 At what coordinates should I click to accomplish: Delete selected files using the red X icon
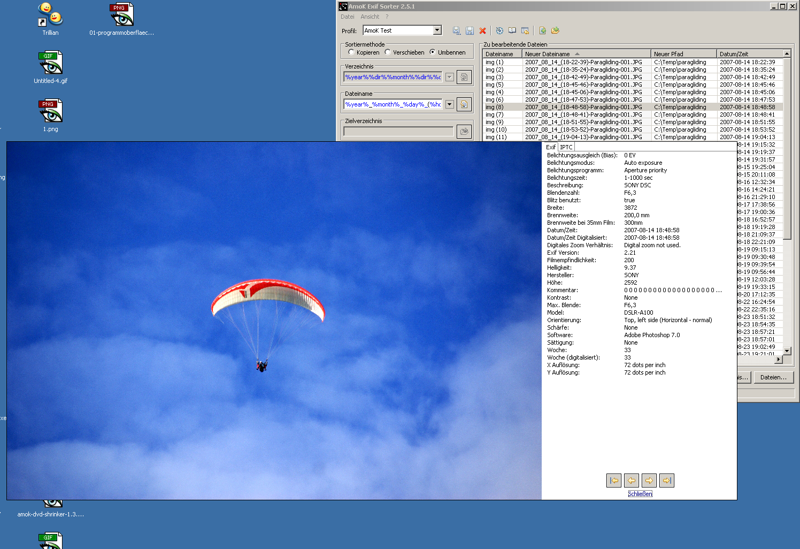(482, 30)
